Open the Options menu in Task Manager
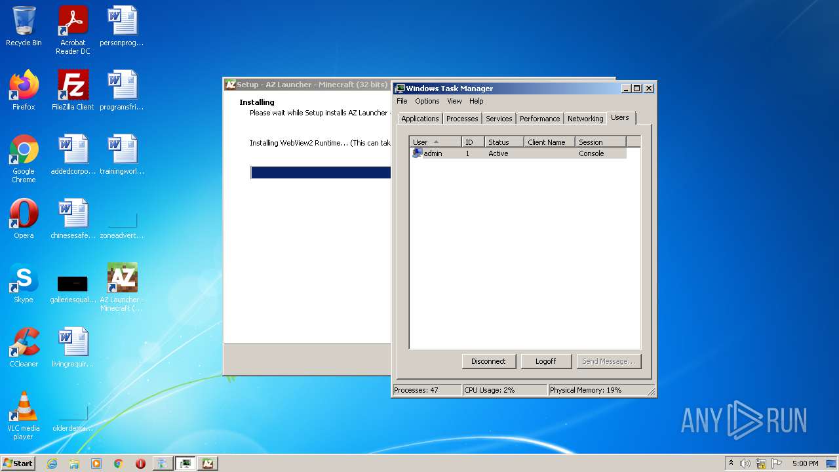The width and height of the screenshot is (839, 472). [x=427, y=101]
